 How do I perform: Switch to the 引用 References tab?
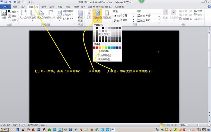click(44, 7)
